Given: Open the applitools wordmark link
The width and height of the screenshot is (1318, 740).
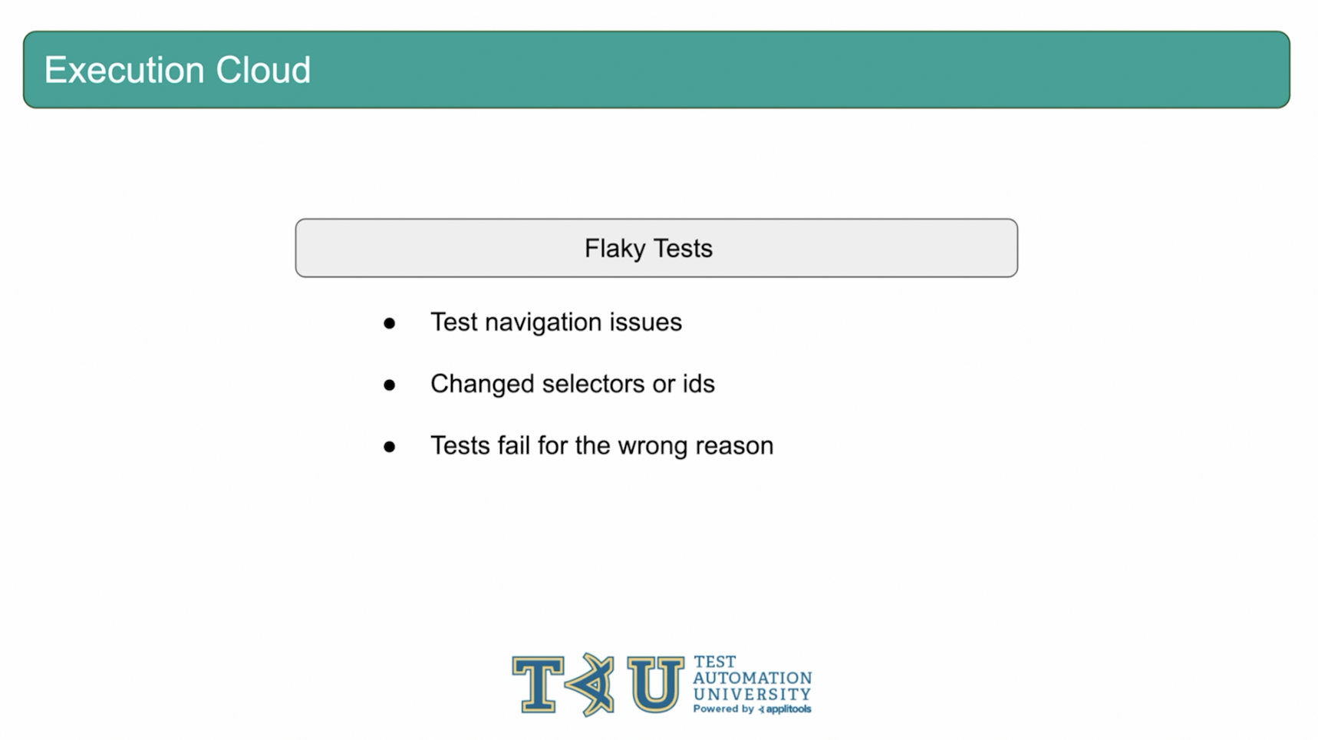Looking at the screenshot, I should 789,709.
